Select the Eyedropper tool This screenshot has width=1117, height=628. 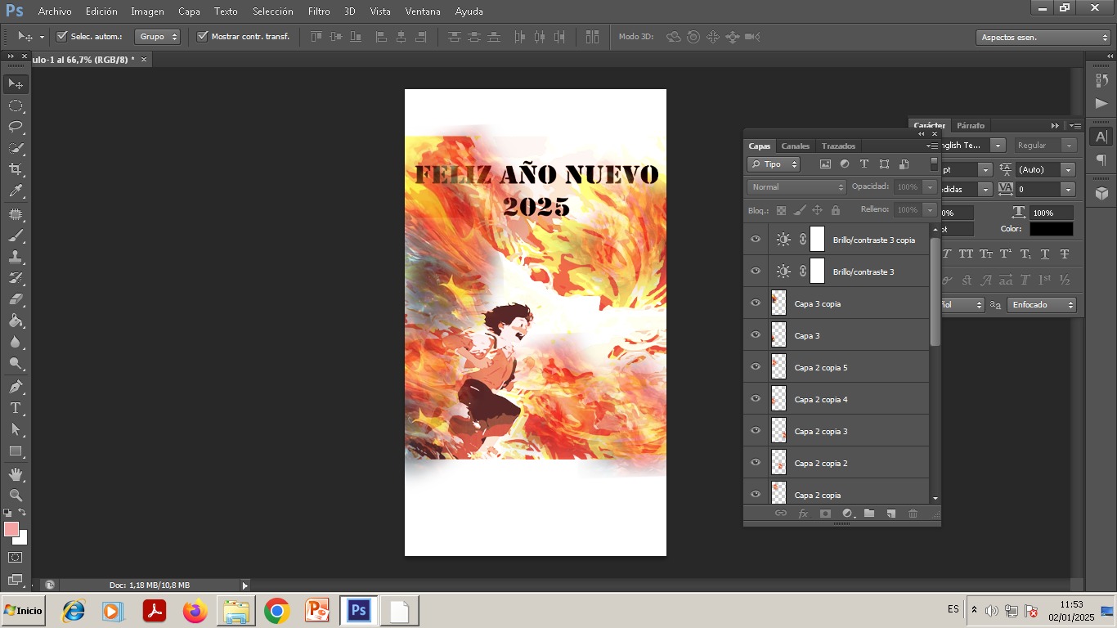16,191
